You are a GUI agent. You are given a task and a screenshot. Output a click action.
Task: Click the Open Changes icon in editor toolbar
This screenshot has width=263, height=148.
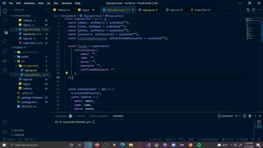[x=248, y=10]
